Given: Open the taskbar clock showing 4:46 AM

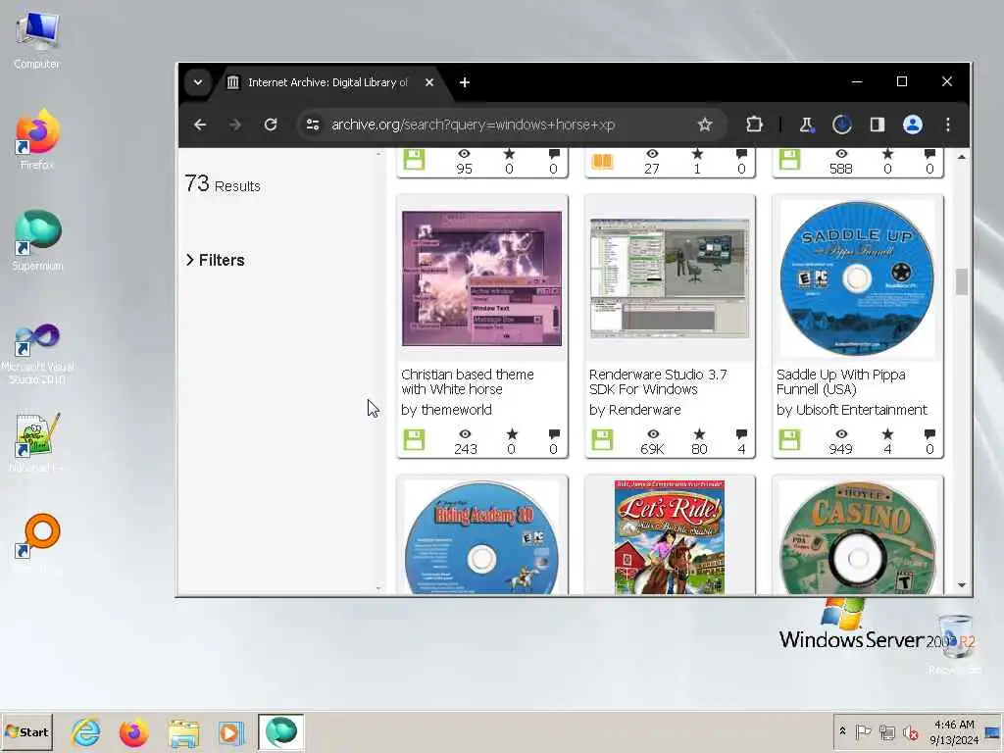Looking at the screenshot, I should coord(954,731).
